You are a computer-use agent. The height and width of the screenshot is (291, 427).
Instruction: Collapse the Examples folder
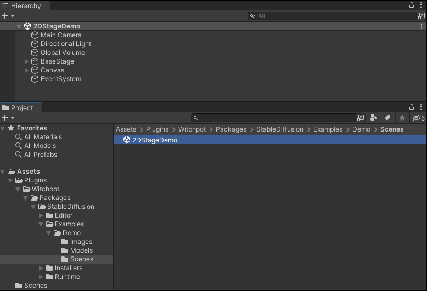click(x=41, y=224)
